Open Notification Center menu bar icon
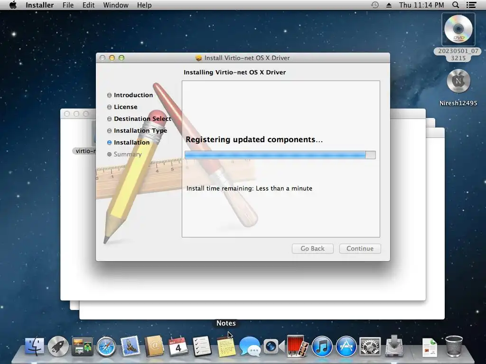Screen dimensions: 486x364 point(471,5)
